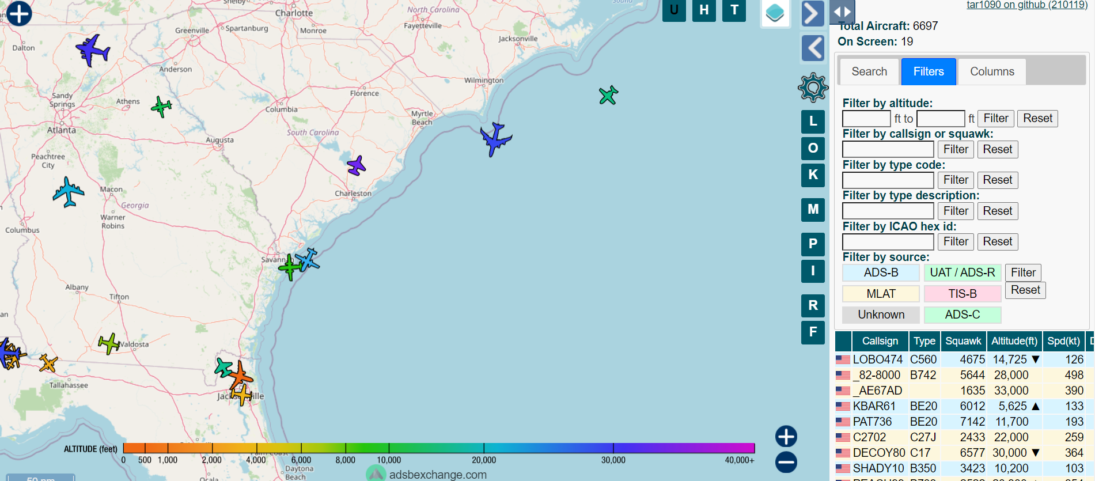Apply the callsign or squawk Filter button
The height and width of the screenshot is (481, 1095).
pyautogui.click(x=956, y=149)
